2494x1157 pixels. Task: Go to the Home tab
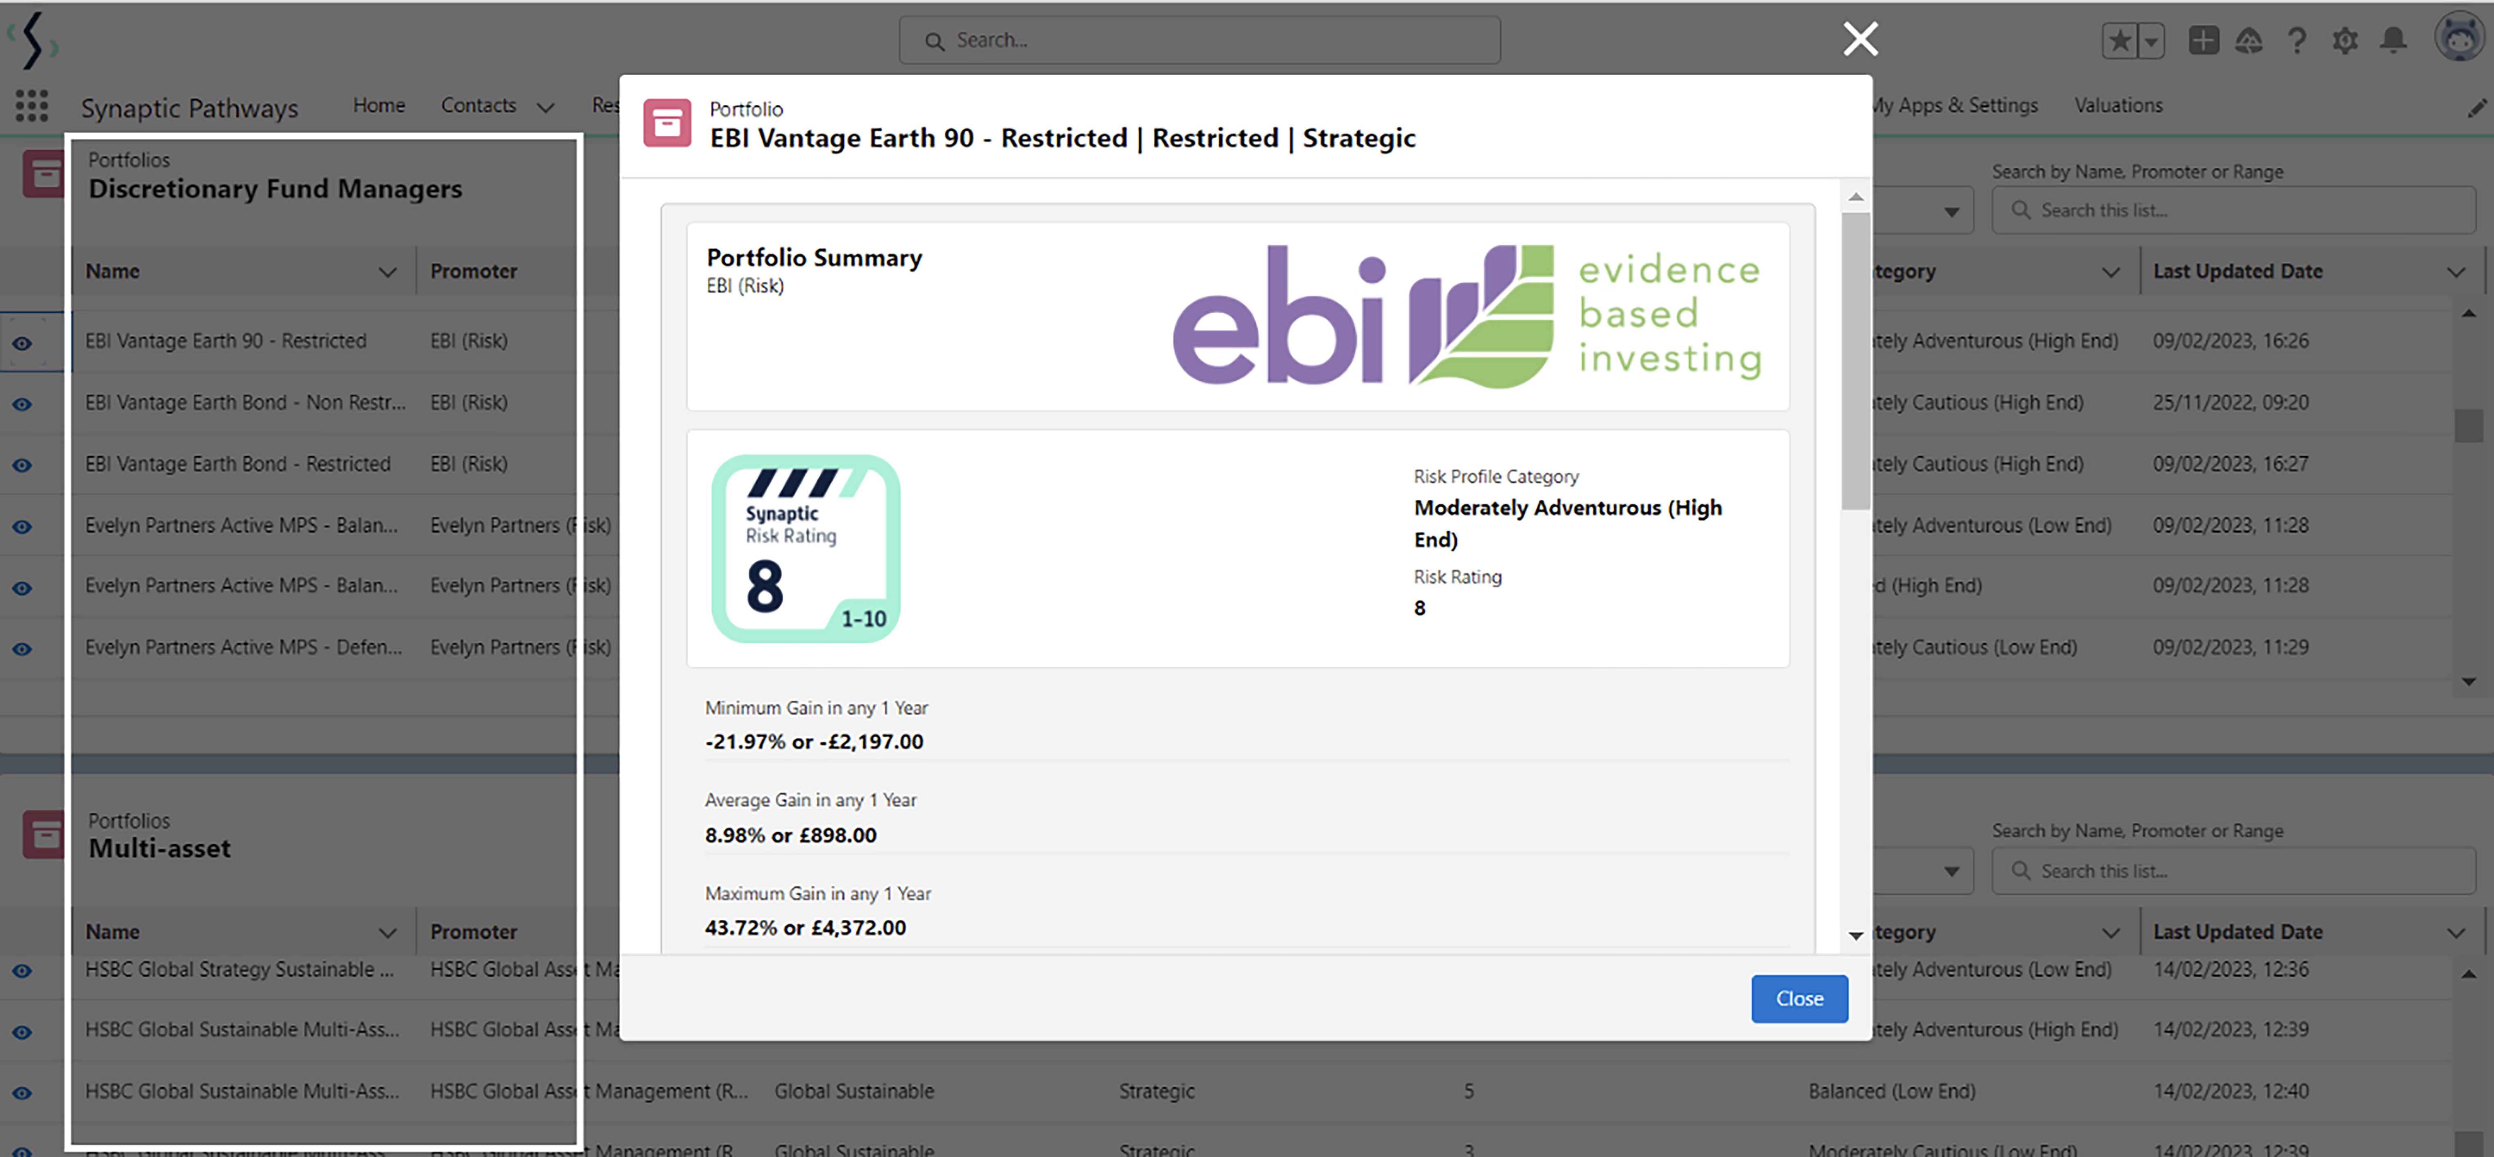tap(378, 105)
